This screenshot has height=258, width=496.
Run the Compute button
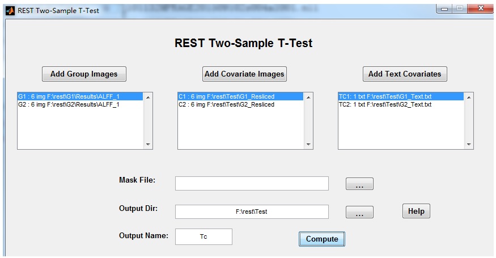[x=322, y=239]
